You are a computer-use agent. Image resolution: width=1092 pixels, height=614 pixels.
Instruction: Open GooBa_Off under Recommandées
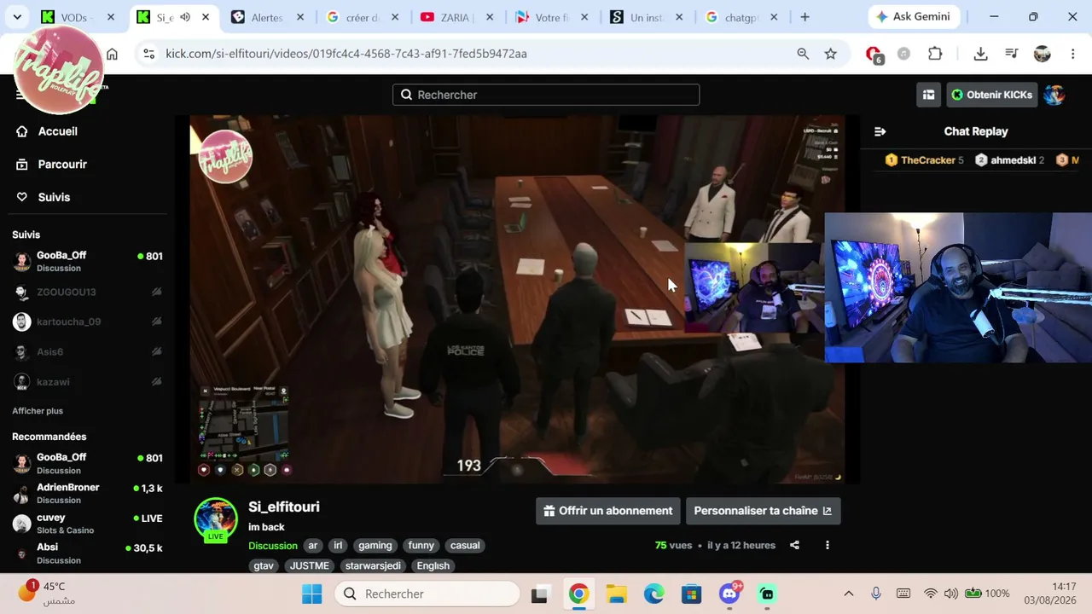click(87, 463)
